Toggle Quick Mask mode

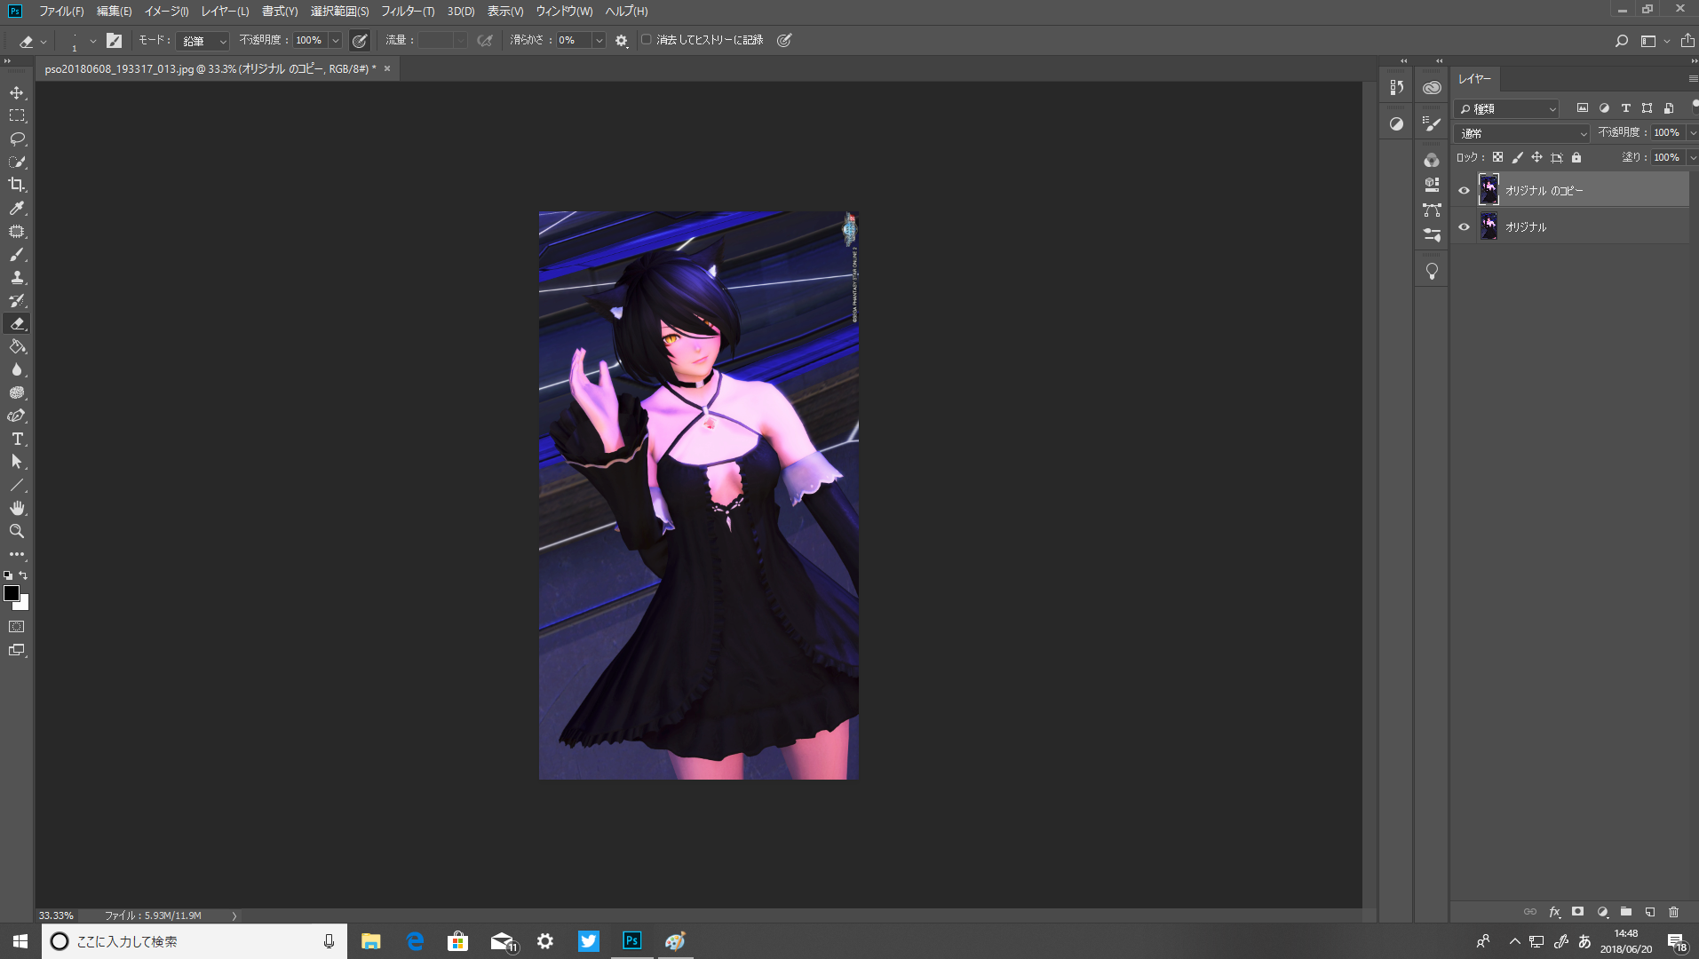pos(17,627)
